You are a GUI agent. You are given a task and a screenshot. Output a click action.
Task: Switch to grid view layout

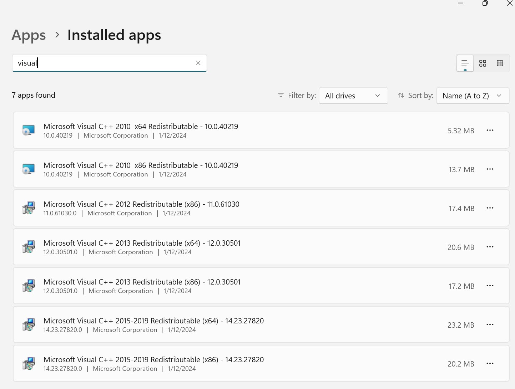(483, 63)
